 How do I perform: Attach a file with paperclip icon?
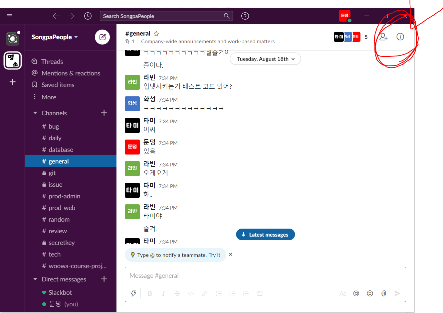[383, 293]
